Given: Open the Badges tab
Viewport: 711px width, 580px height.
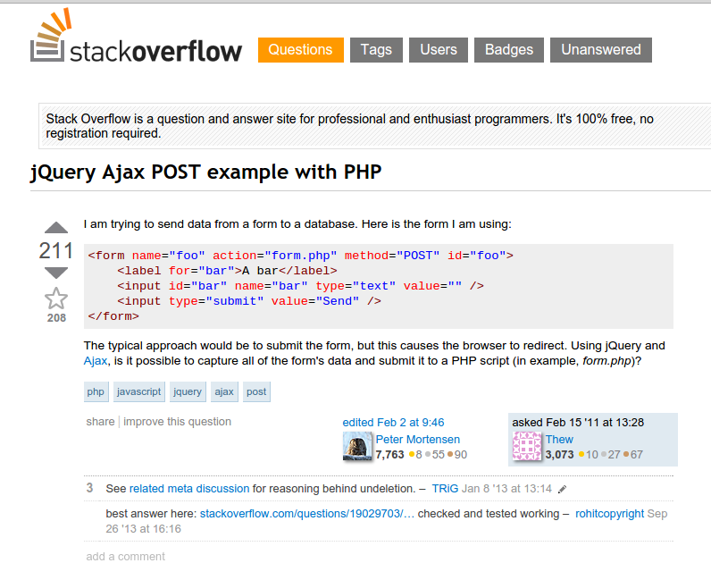Looking at the screenshot, I should click(509, 49).
